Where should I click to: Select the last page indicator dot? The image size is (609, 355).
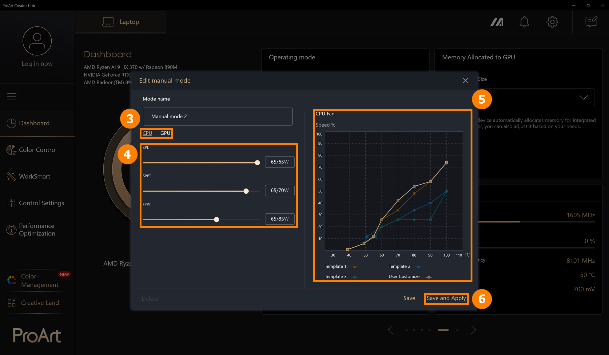(457, 330)
